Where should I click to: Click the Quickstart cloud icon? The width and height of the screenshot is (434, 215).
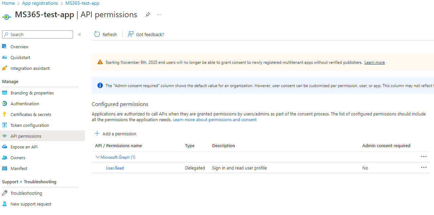pyautogui.click(x=4, y=57)
